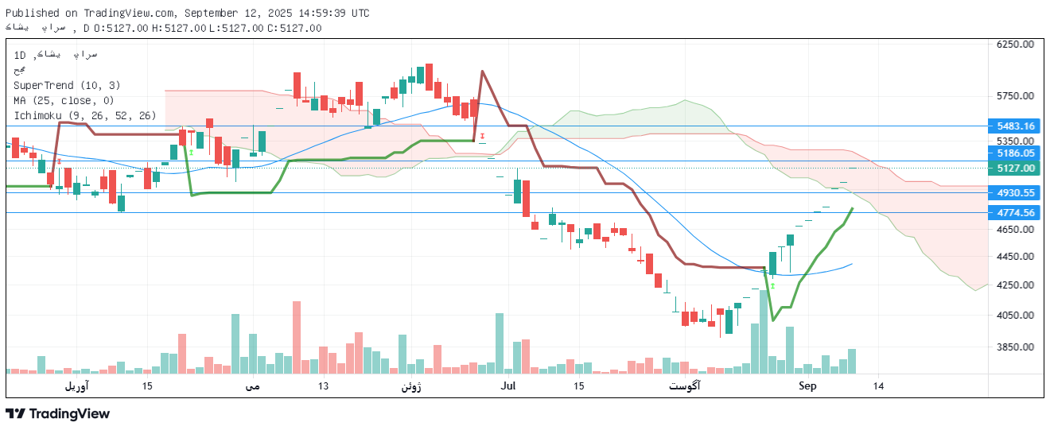
Task: Click the TradingView logo at bottom left
Action: coord(57,413)
